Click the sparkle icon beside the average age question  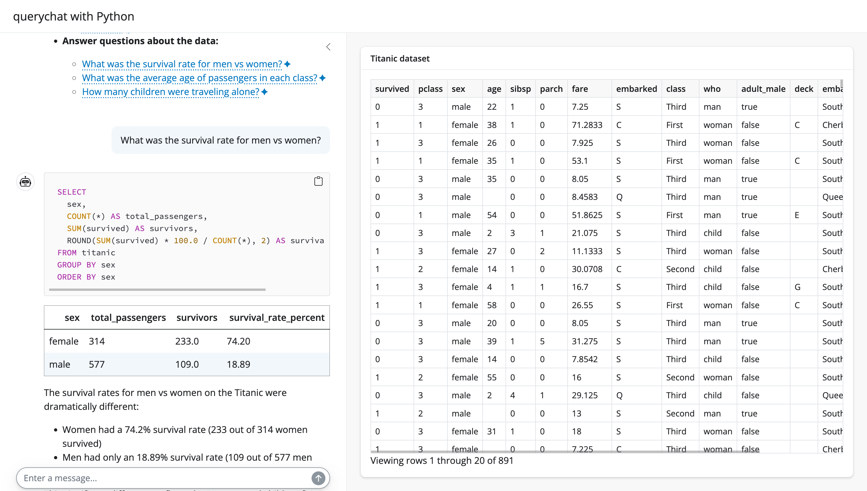[x=323, y=78]
